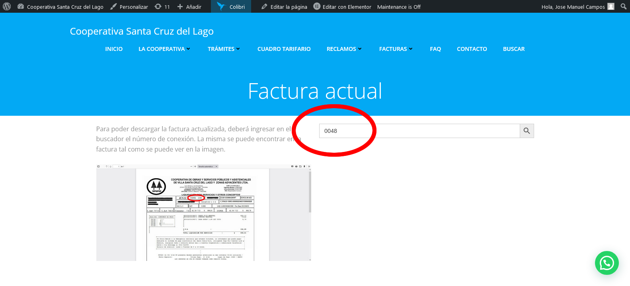Open the WhatsApp chat bubble

click(607, 263)
